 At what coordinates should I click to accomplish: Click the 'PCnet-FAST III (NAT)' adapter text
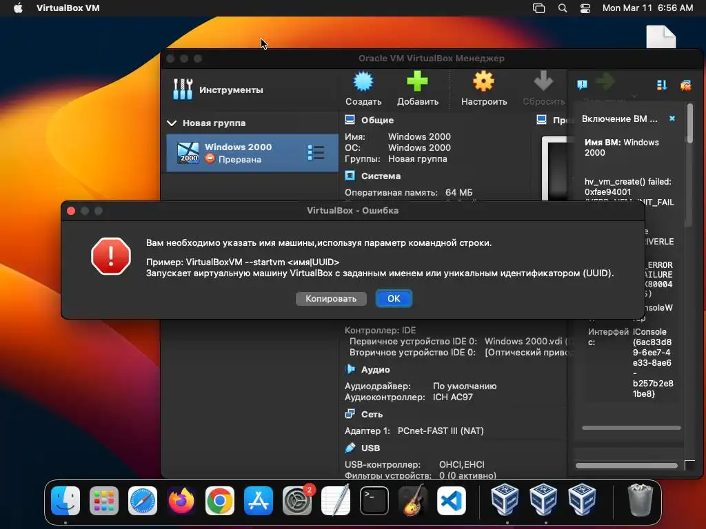[441, 431]
